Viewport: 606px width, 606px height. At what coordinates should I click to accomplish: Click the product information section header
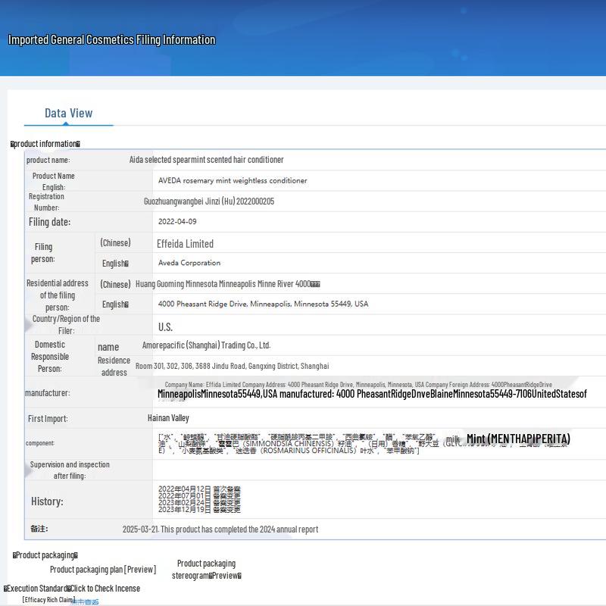click(45, 144)
